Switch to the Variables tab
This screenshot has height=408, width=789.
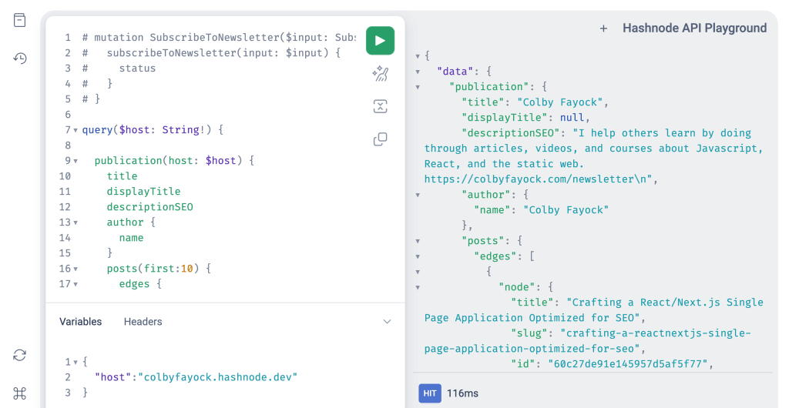(80, 322)
